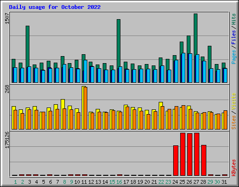Click the red KBytes bar for day 27
Viewport: 239px width, 187px height.
197,154
